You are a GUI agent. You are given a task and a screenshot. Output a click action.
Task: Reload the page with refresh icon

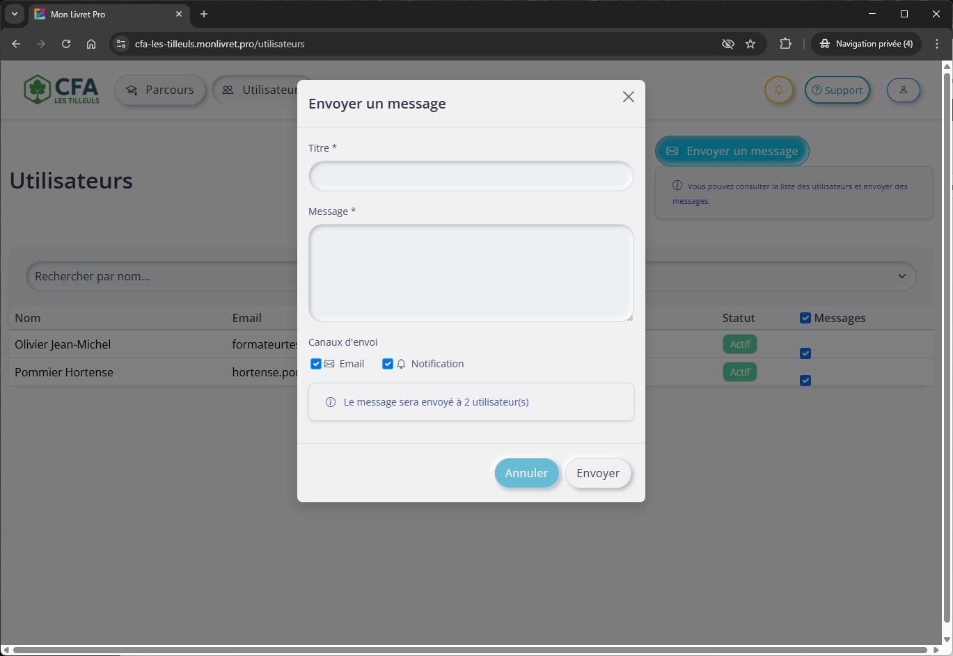(66, 44)
